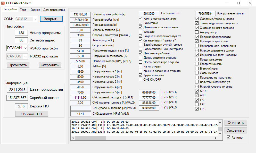Viewport: 256px width, 153px height.
Task: Uncheck the Круиз контроль checkbox
Action: pos(141,75)
